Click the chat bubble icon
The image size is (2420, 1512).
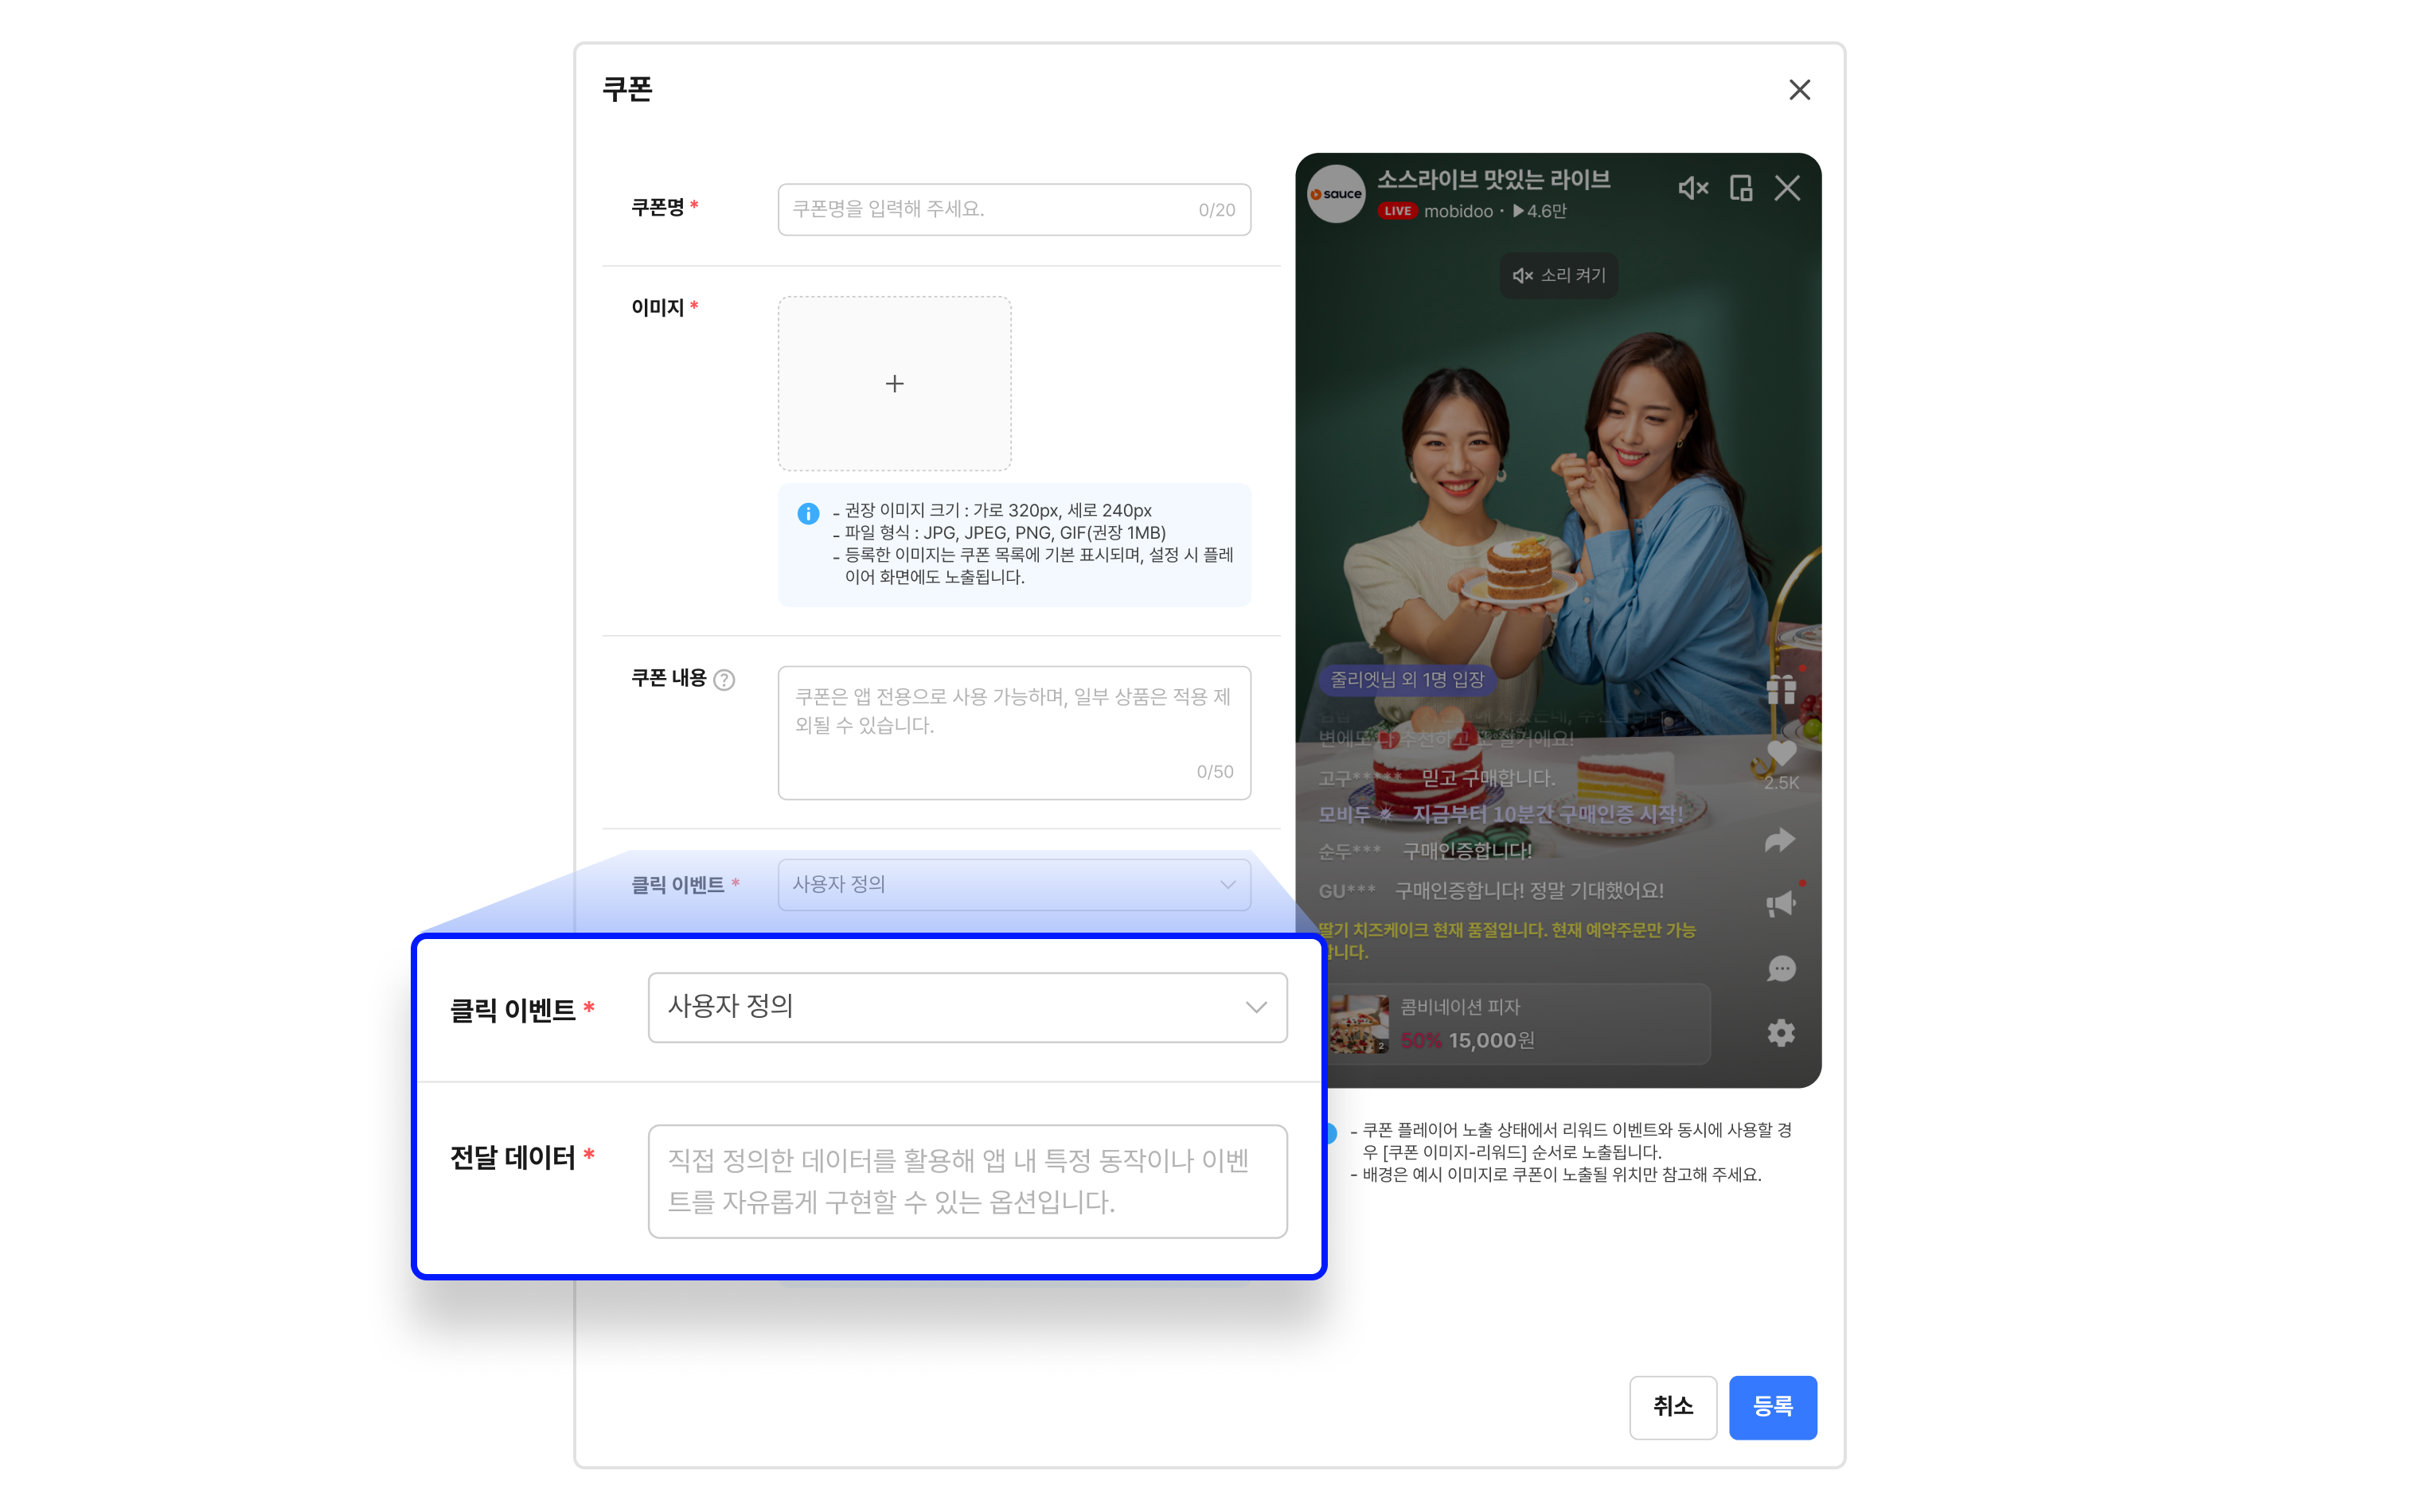[1781, 969]
